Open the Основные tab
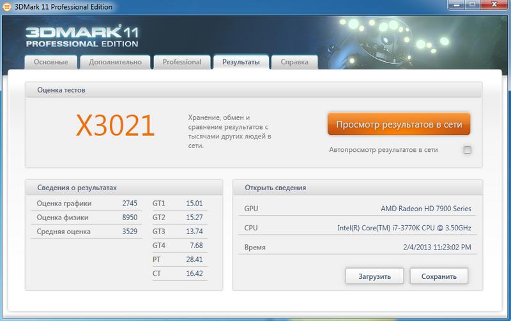Image resolution: width=511 pixels, height=321 pixels. point(51,62)
